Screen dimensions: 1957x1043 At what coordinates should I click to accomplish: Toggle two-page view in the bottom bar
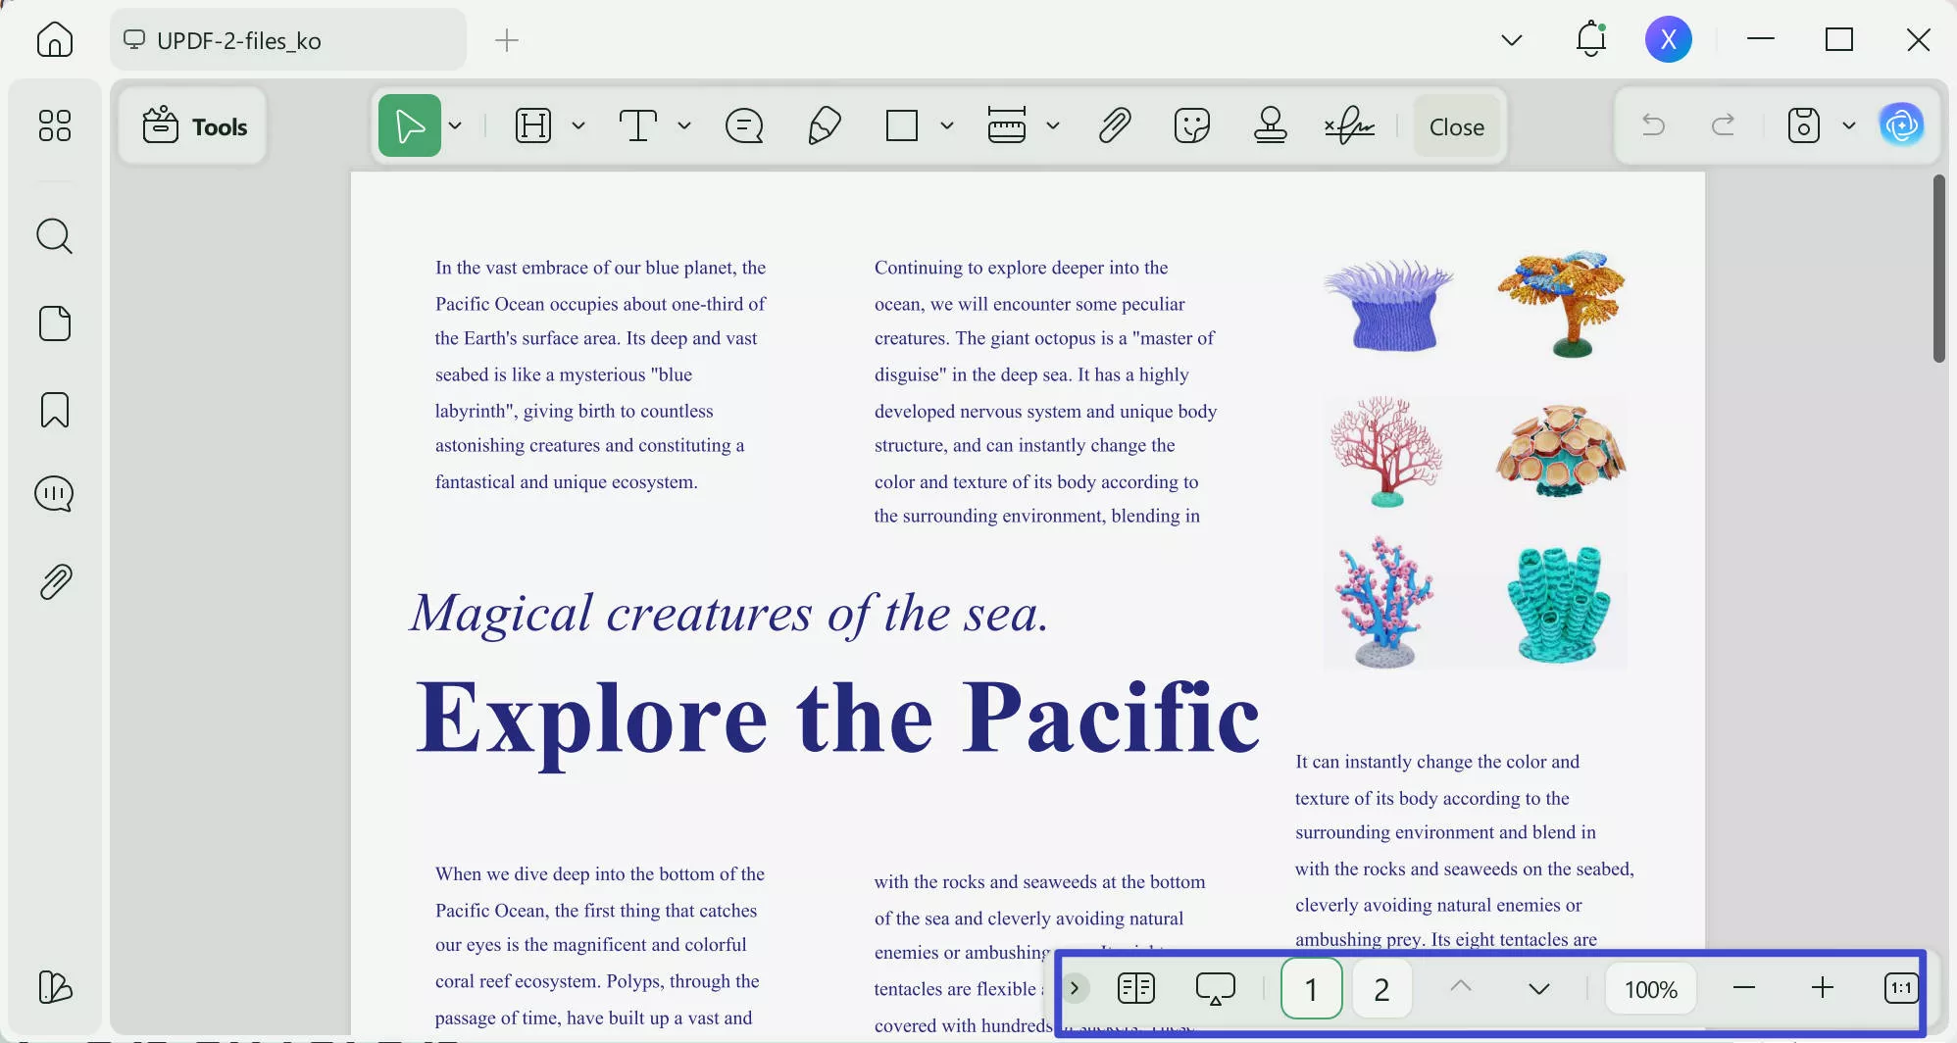pyautogui.click(x=1136, y=988)
